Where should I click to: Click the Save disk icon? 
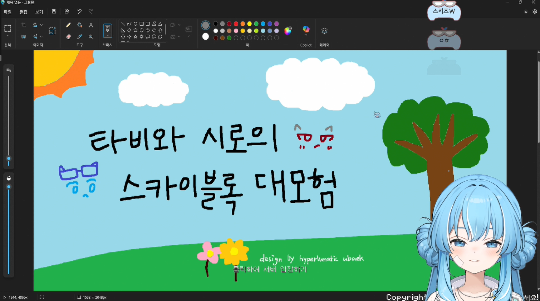[54, 11]
